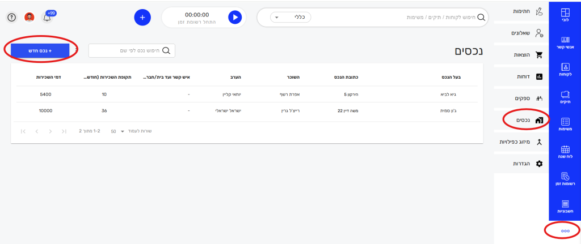Open the user profile avatar
This screenshot has width=581, height=244.
[x=30, y=18]
